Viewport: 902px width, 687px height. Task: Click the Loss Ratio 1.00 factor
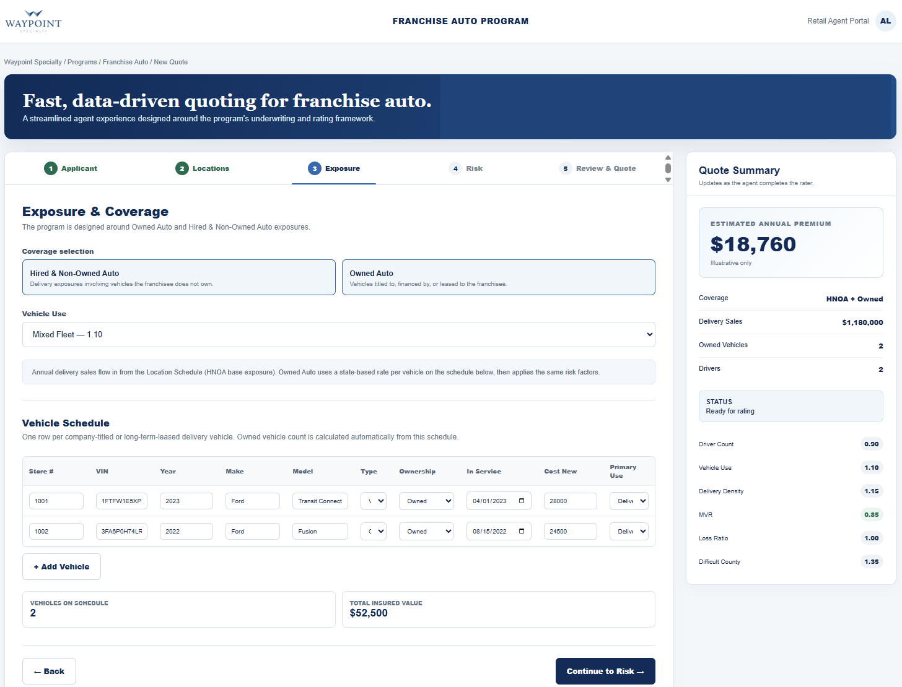(872, 538)
